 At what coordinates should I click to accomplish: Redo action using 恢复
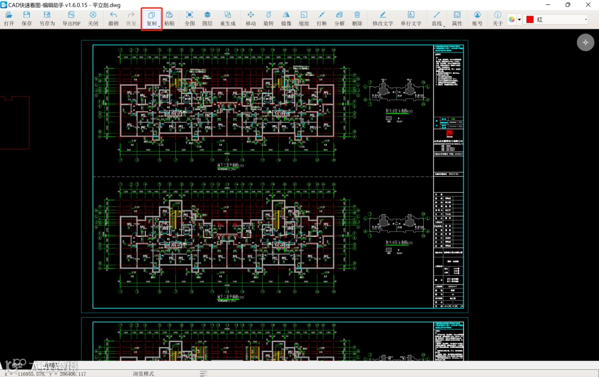coord(131,19)
